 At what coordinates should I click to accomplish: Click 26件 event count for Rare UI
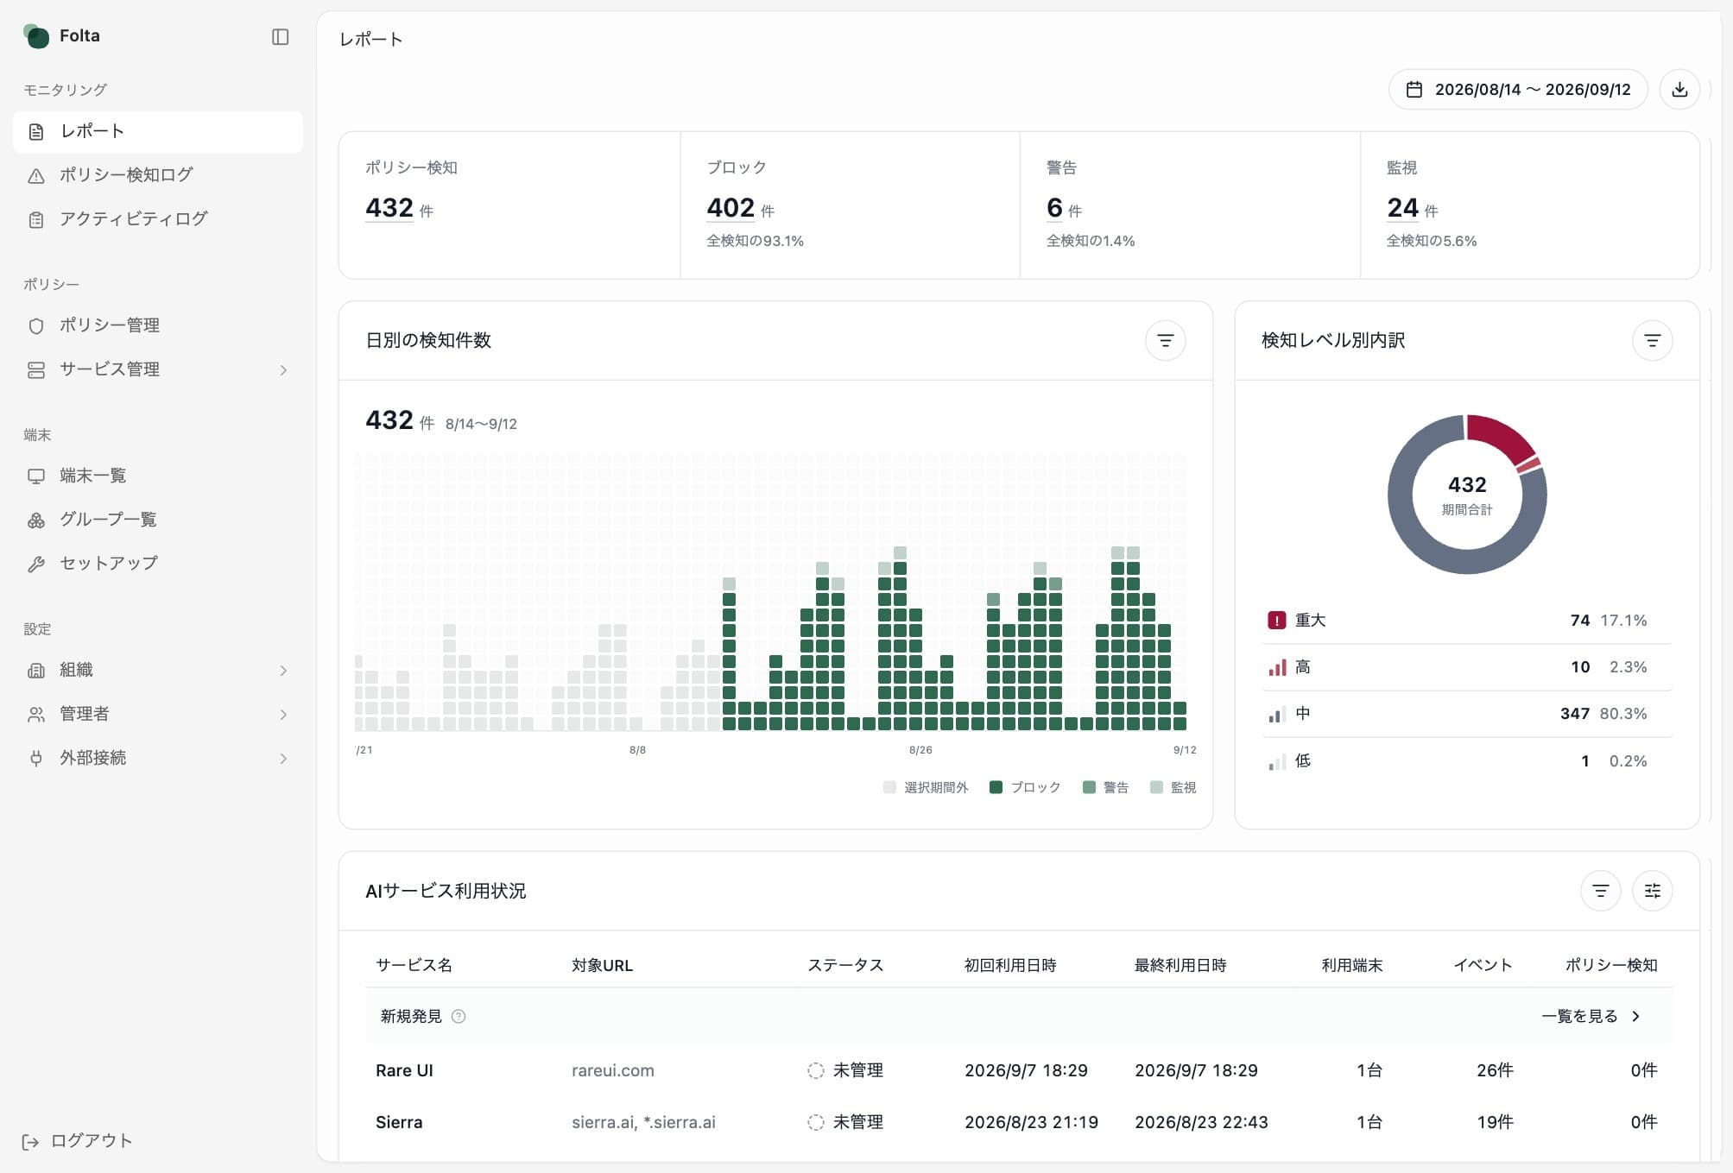(1495, 1071)
